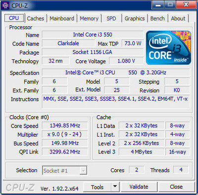Expand the Tools dropdown arrow
Screen dimensions: 198x195
click(115, 187)
